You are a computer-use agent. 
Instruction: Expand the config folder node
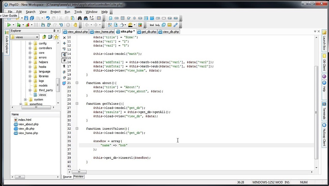pyautogui.click(x=30, y=43)
